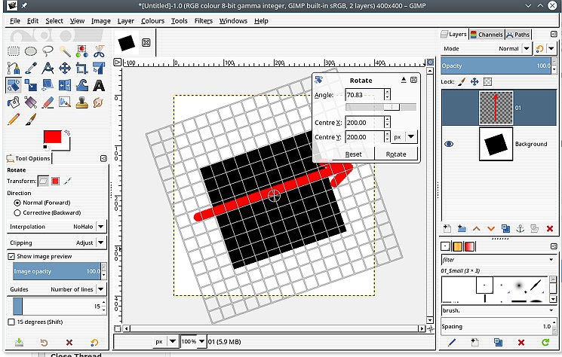This screenshot has height=357, width=562.
Task: Create a new layer via panel icon
Action: pos(447,228)
